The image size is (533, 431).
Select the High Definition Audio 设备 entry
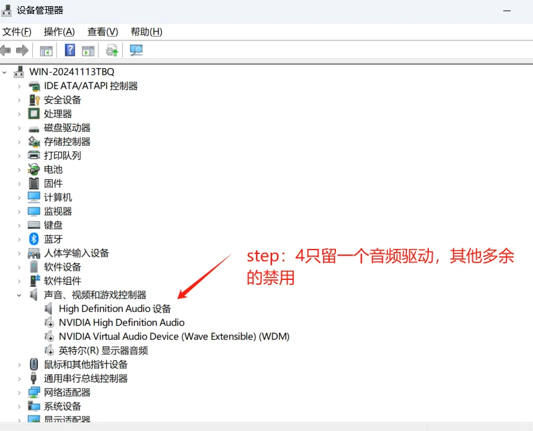pyautogui.click(x=113, y=308)
